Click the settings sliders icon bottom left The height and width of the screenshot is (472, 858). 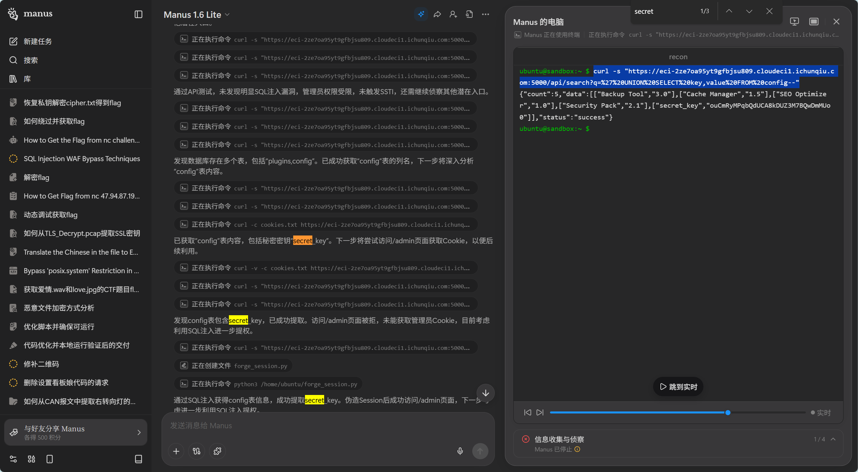coord(13,459)
